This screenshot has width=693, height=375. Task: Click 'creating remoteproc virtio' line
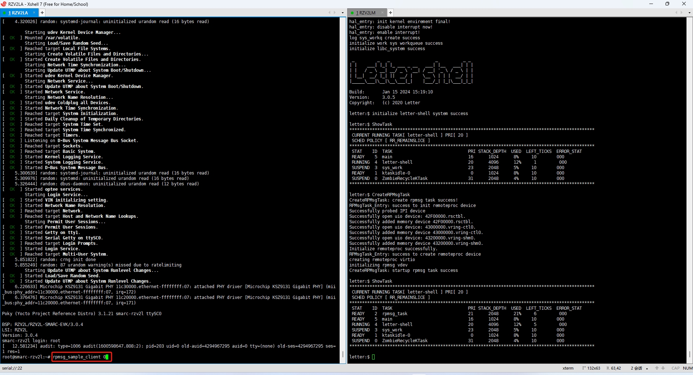click(x=382, y=260)
